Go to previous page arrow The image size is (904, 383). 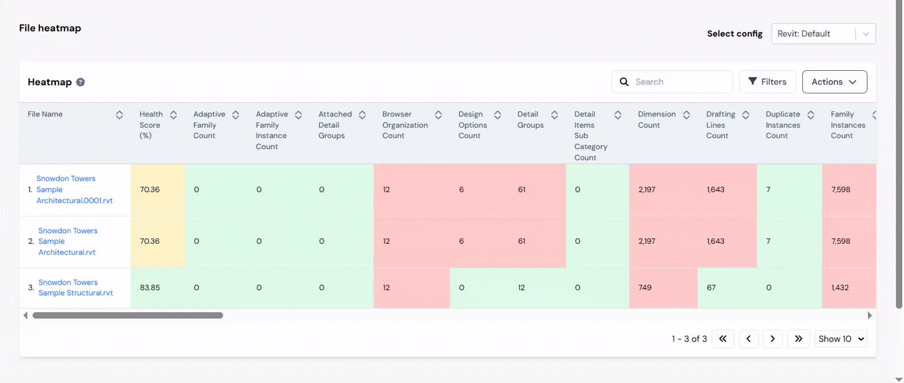[748, 338]
